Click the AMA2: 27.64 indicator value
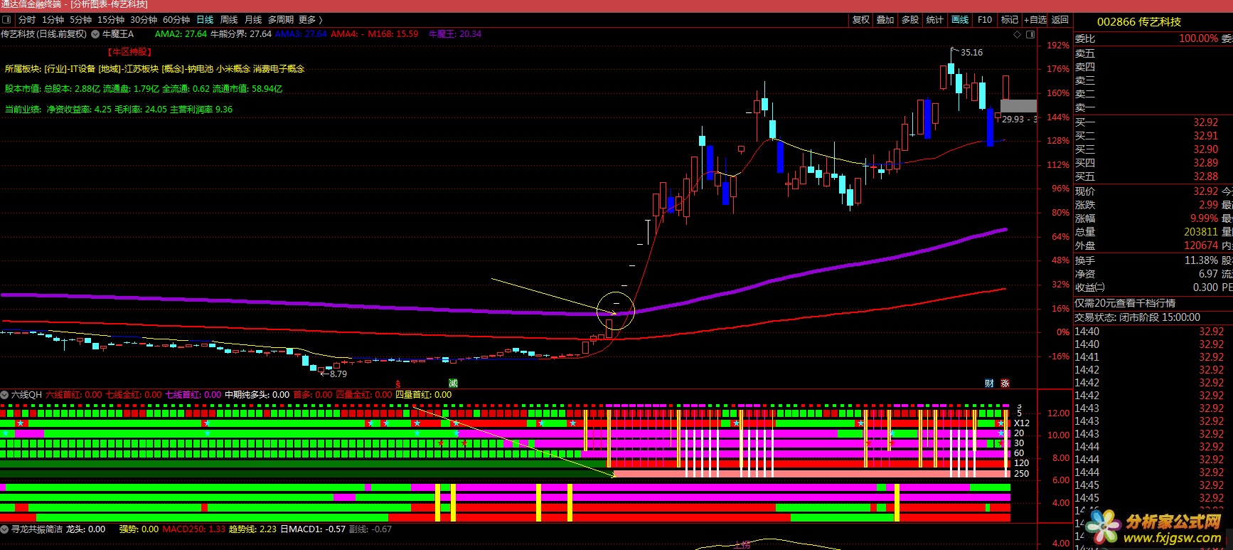 181,34
